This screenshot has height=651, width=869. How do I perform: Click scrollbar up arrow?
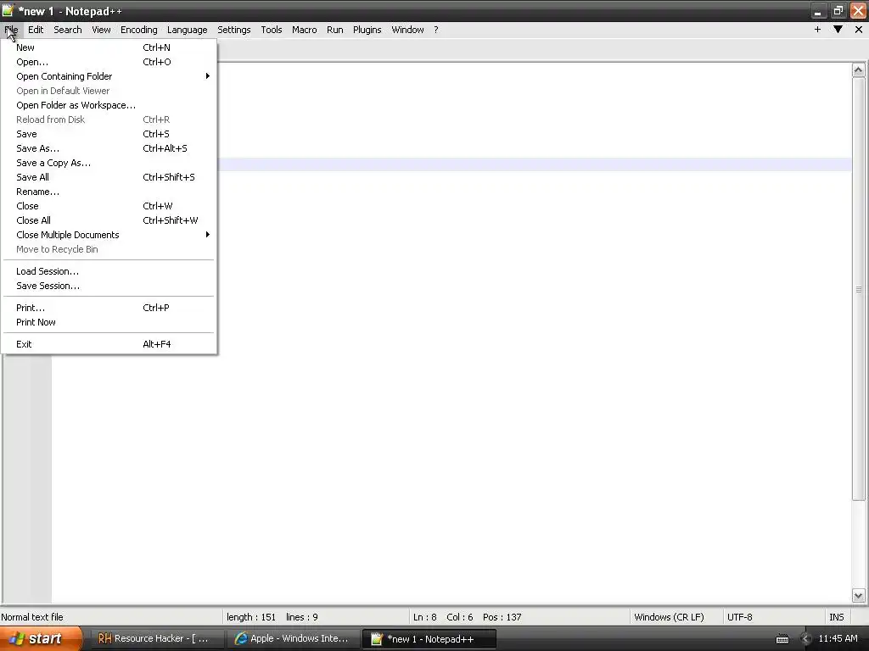(x=859, y=70)
